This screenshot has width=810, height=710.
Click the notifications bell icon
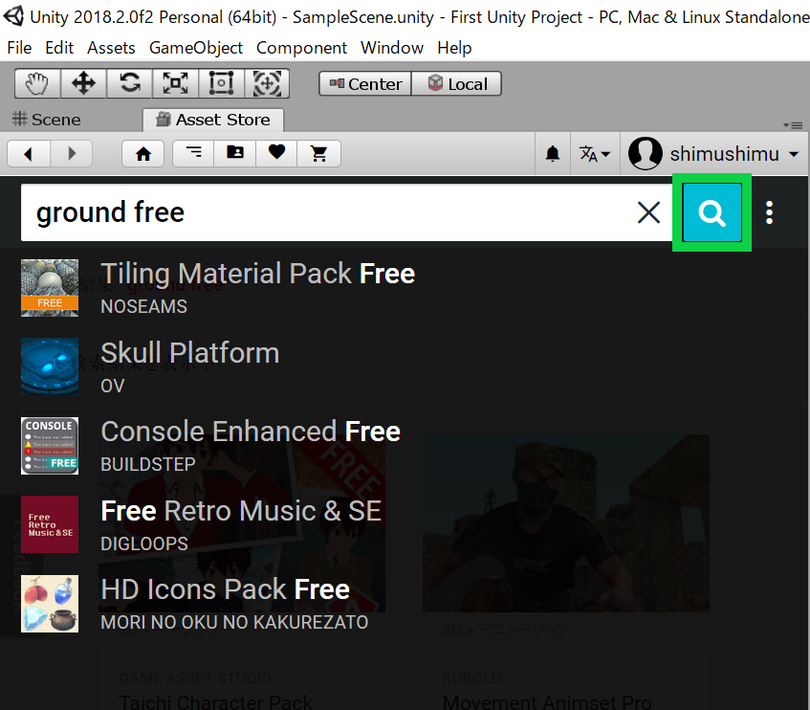pos(553,154)
